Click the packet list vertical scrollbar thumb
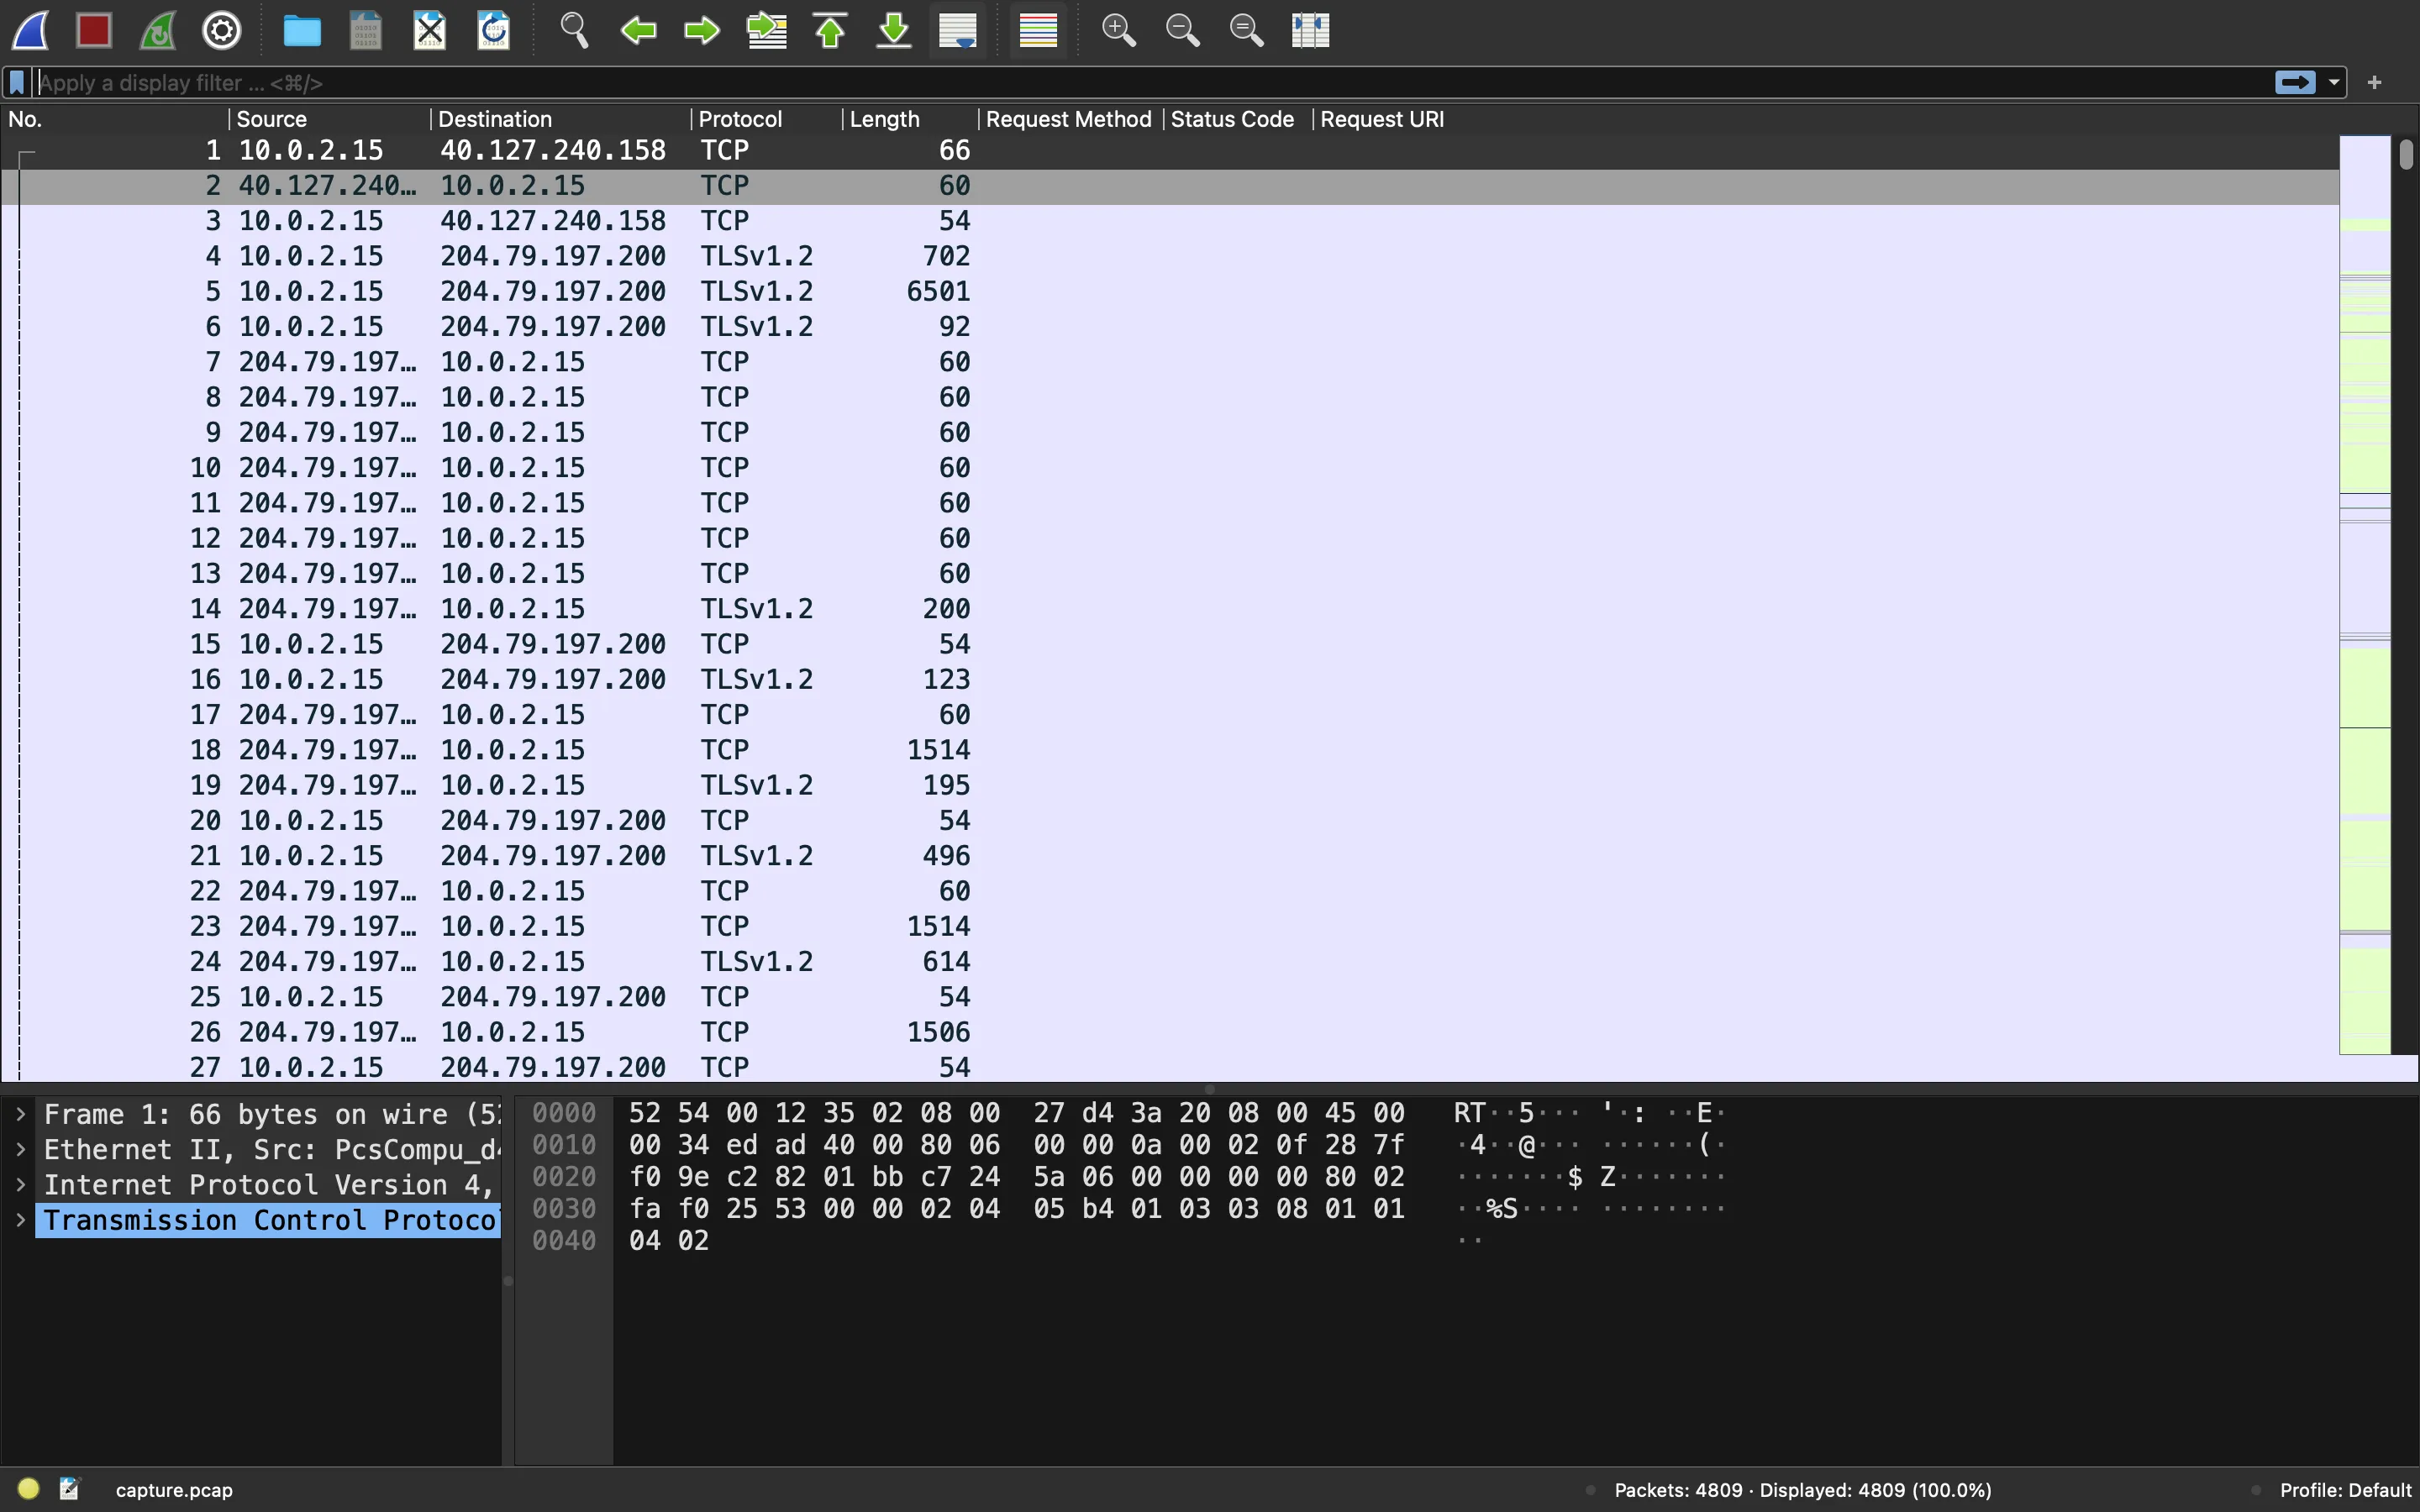Screen dimensions: 2420x1512 (x=2406, y=154)
